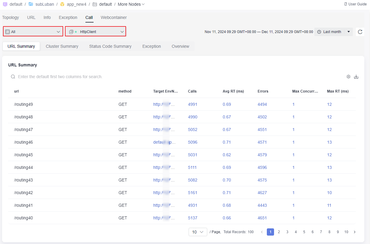Go to page 7

click(321, 232)
